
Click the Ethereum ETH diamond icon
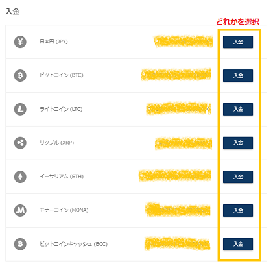(20, 177)
